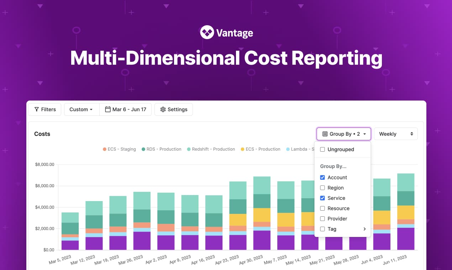The image size is (452, 270).
Task: Click the Mar 6 - Jun 17 date button
Action: click(126, 109)
